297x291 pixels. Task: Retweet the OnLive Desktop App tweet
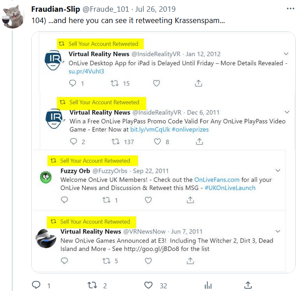click(x=115, y=83)
